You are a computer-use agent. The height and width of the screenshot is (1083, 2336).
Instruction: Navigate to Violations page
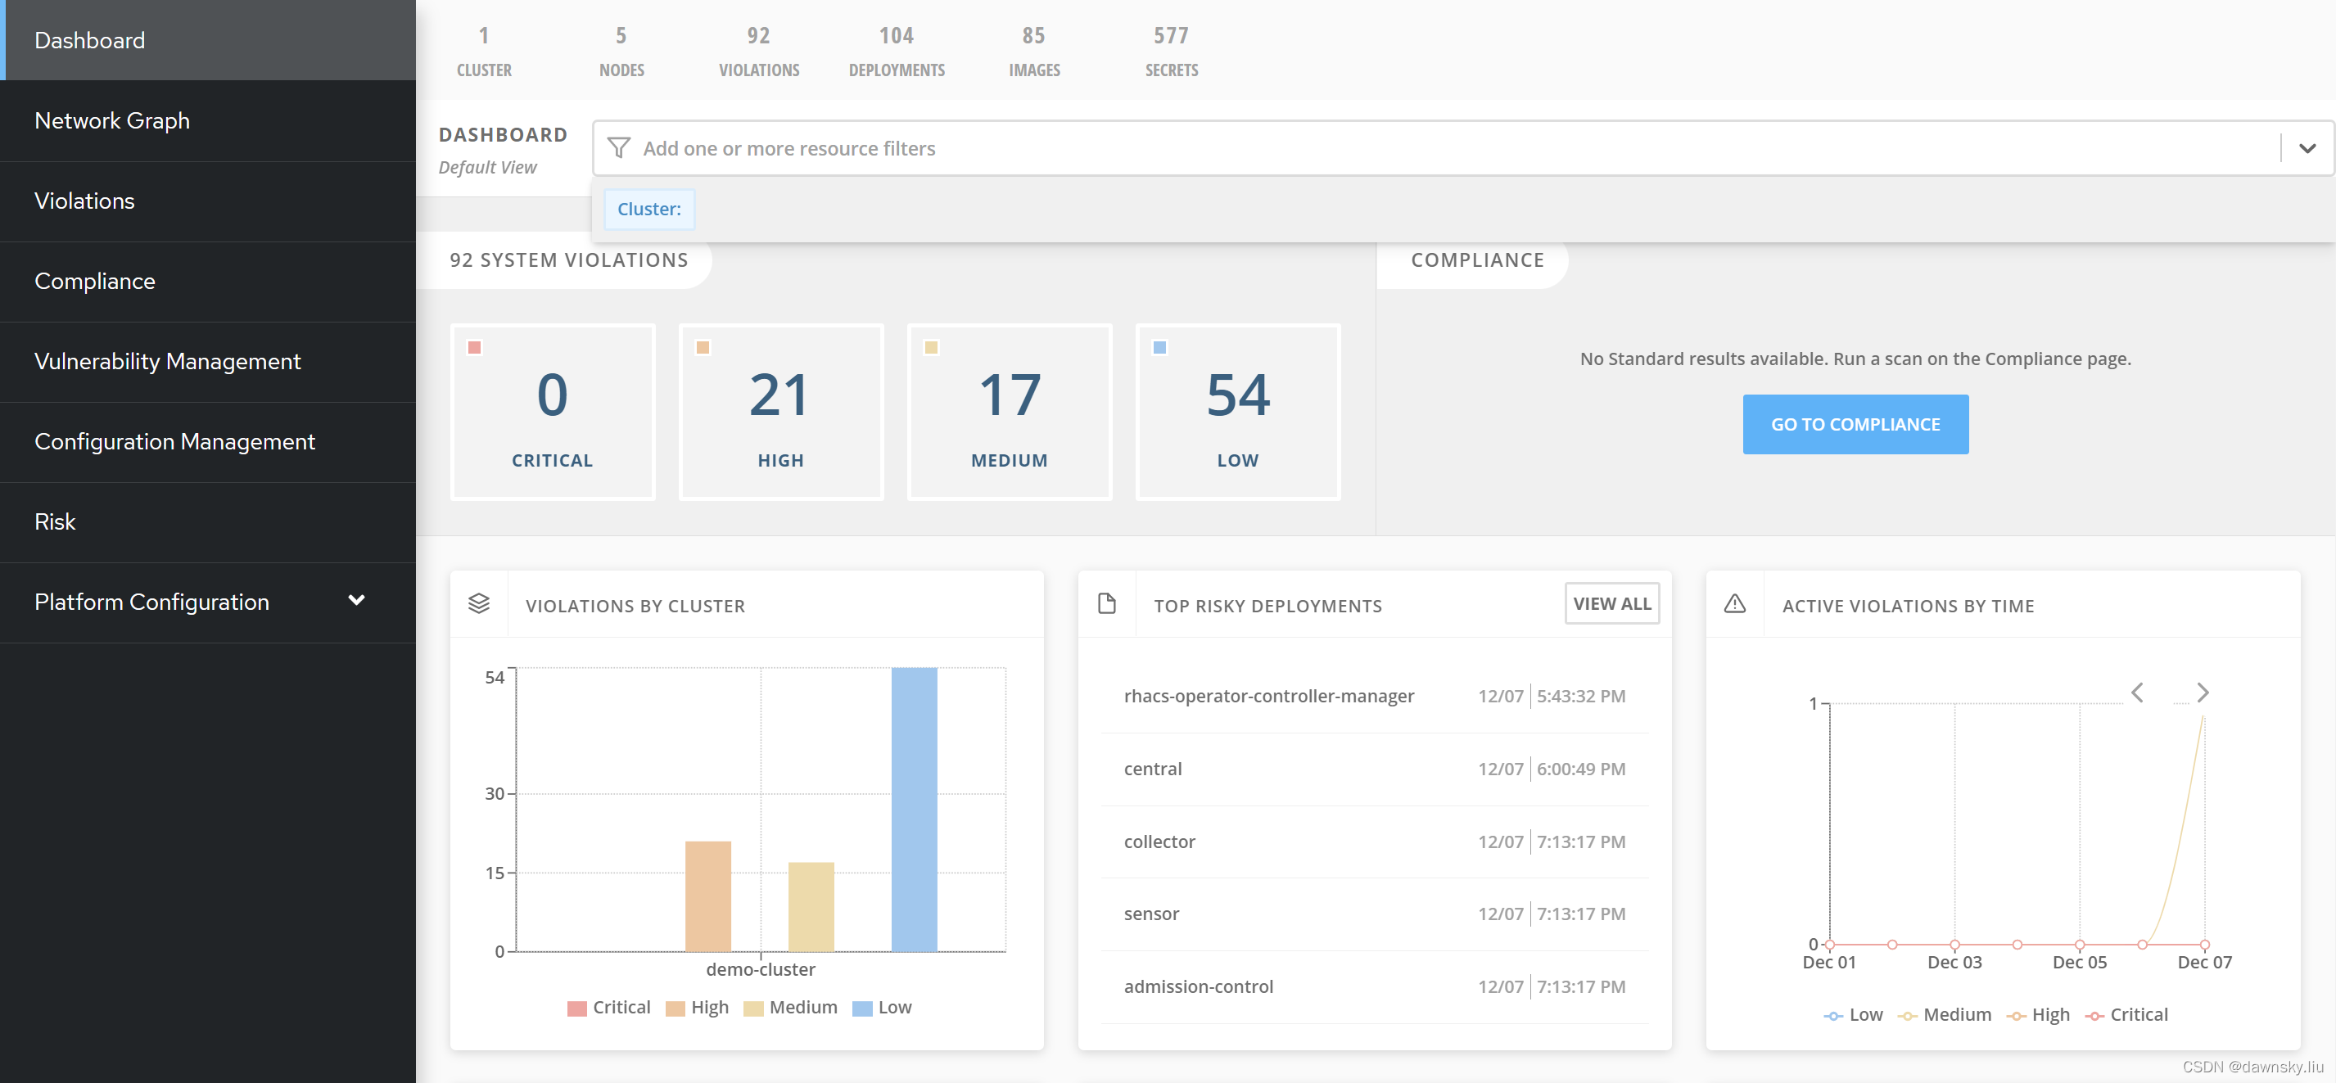coord(208,201)
